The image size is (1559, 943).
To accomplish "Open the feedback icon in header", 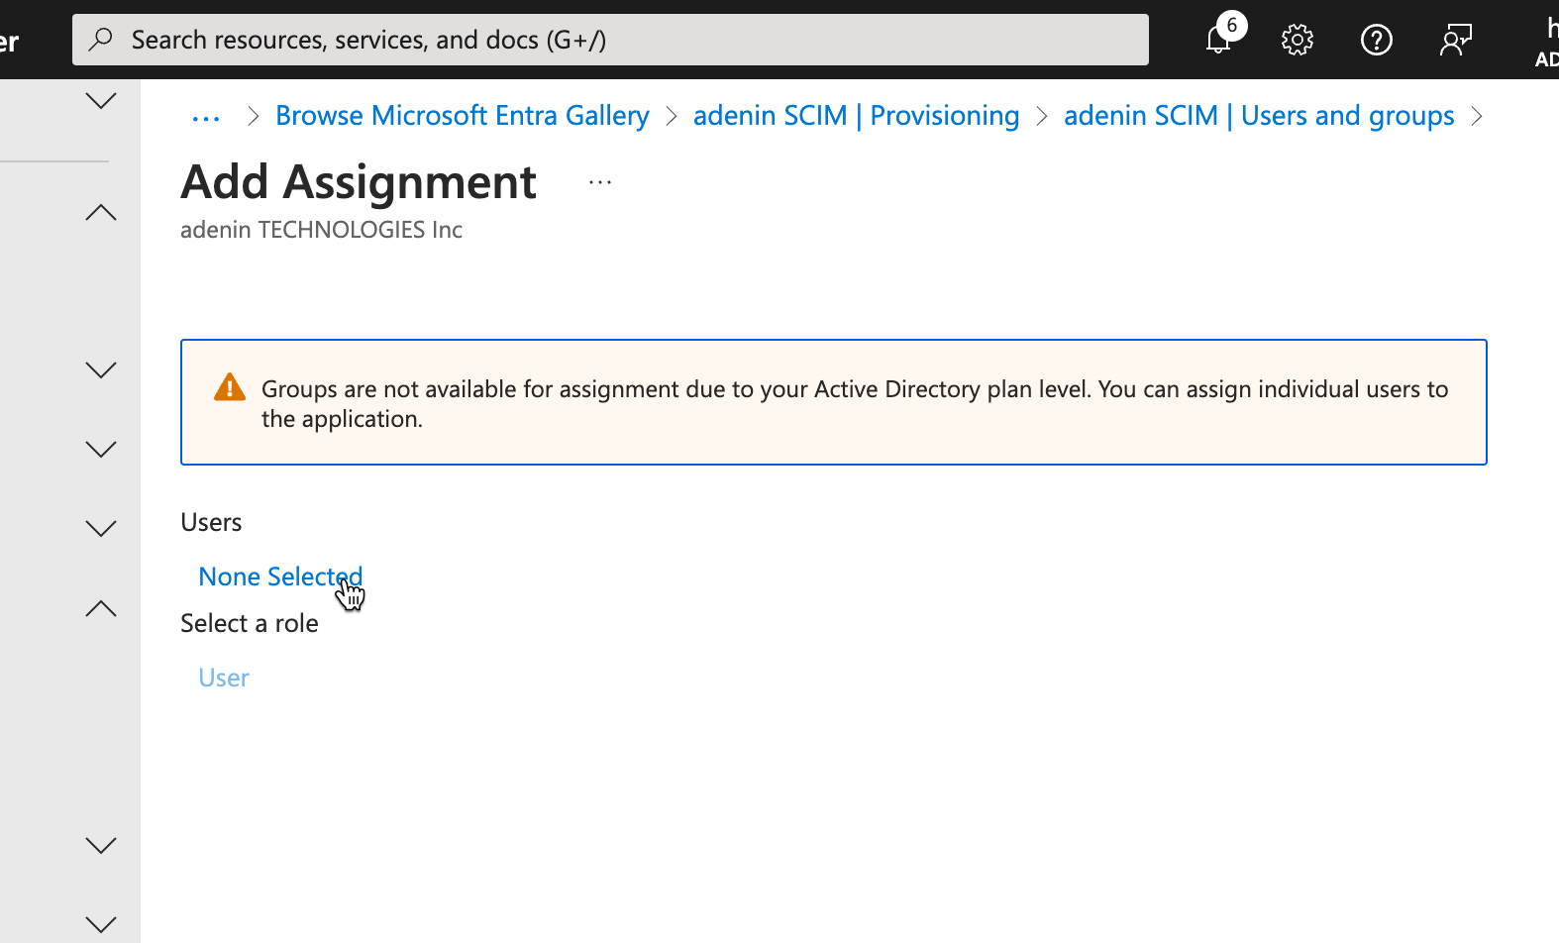I will point(1455,40).
